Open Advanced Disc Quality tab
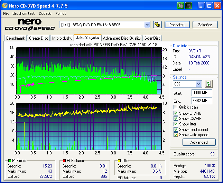Image resolution: width=223 pixels, height=183 pixels. [x=122, y=38]
